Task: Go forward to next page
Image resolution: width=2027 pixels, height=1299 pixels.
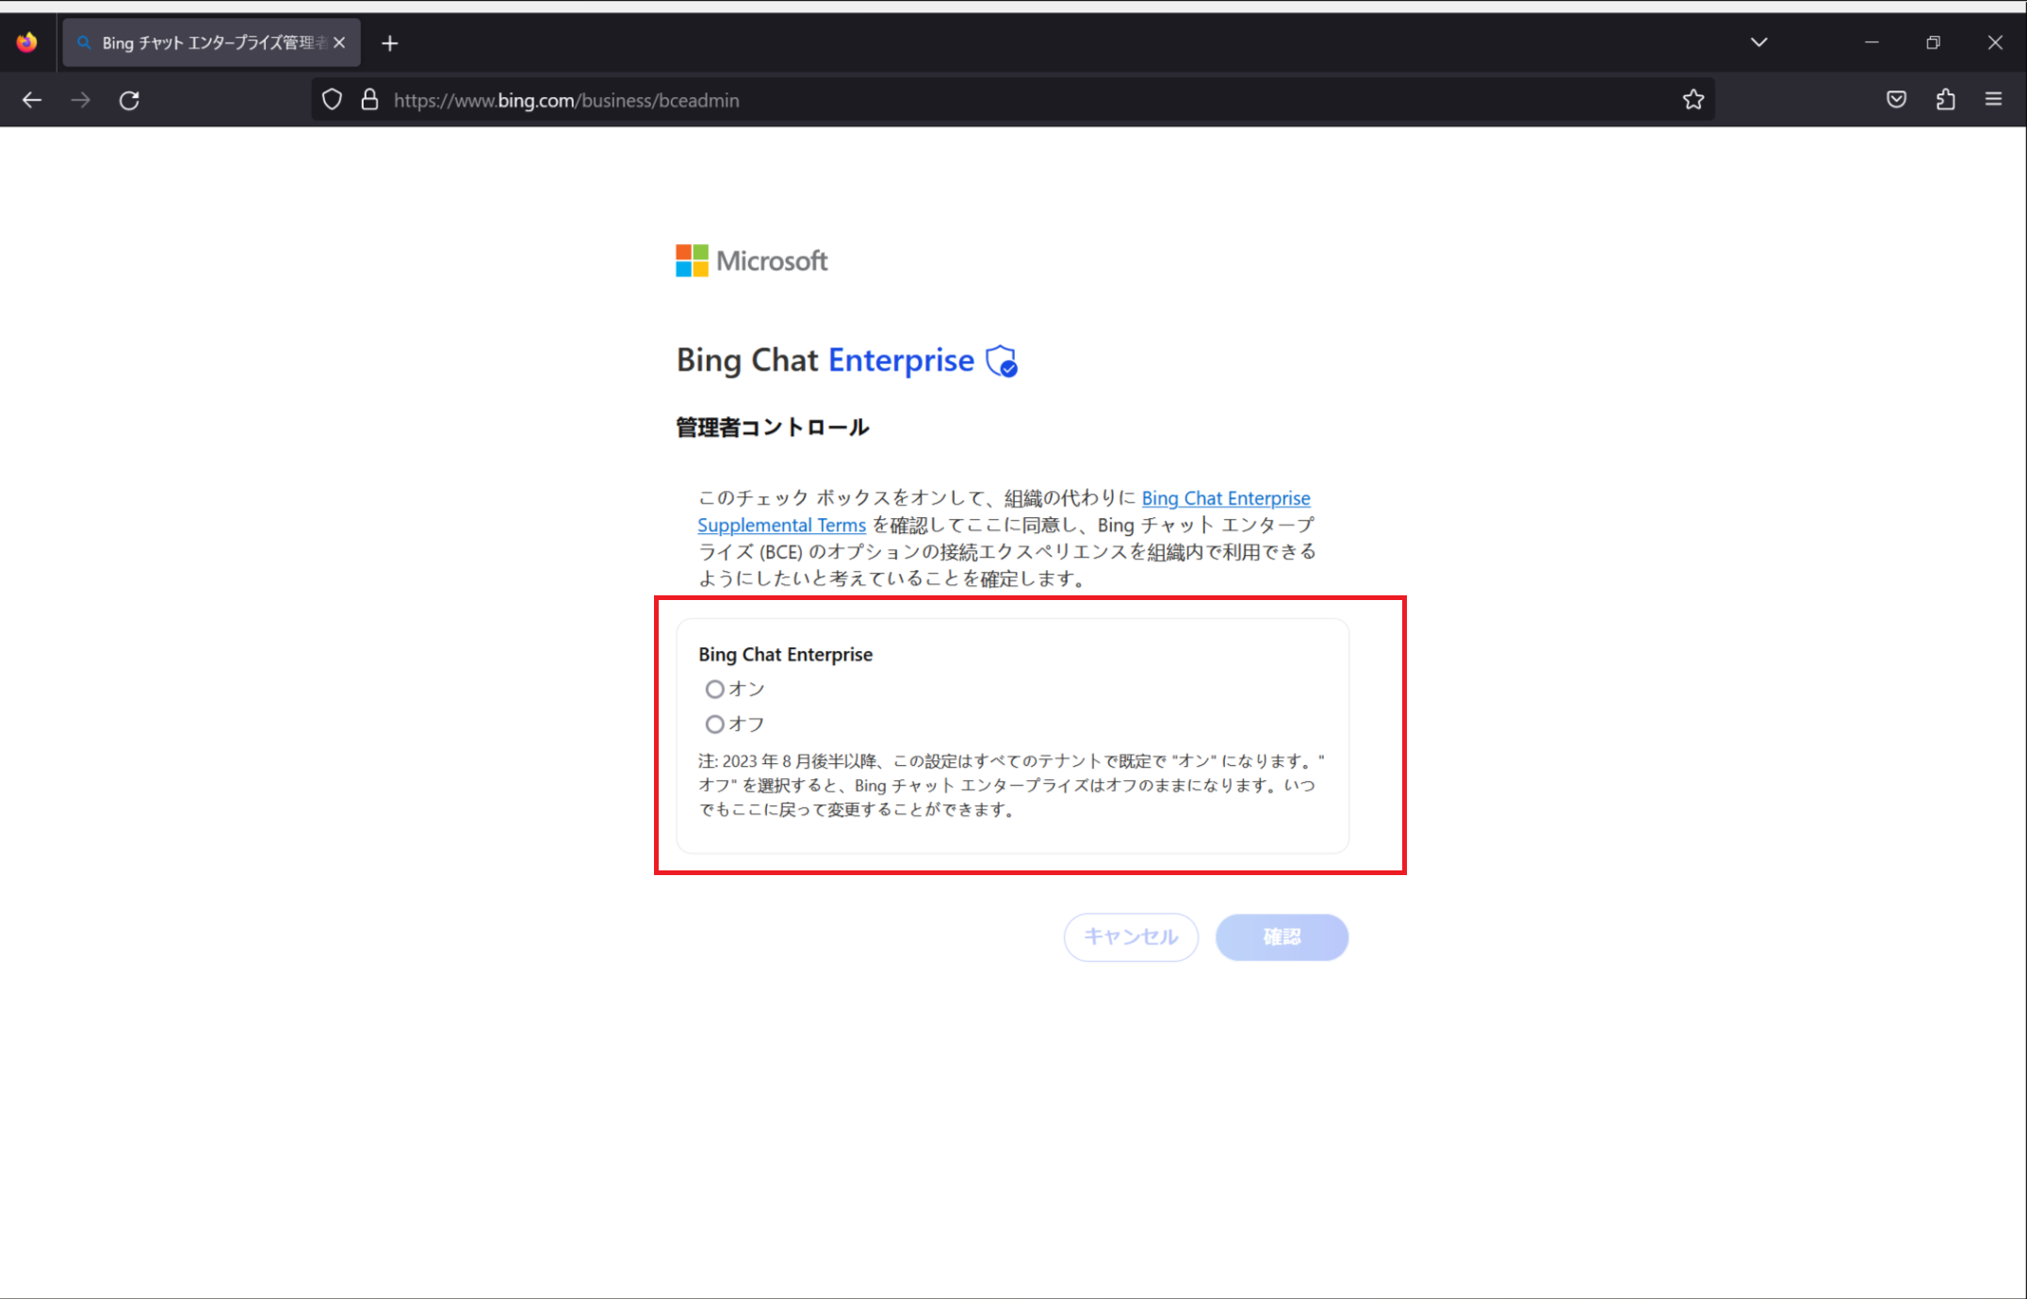Action: pyautogui.click(x=81, y=100)
